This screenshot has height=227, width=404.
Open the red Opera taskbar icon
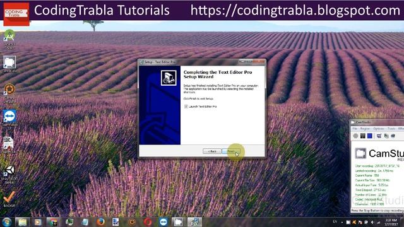[148, 222]
